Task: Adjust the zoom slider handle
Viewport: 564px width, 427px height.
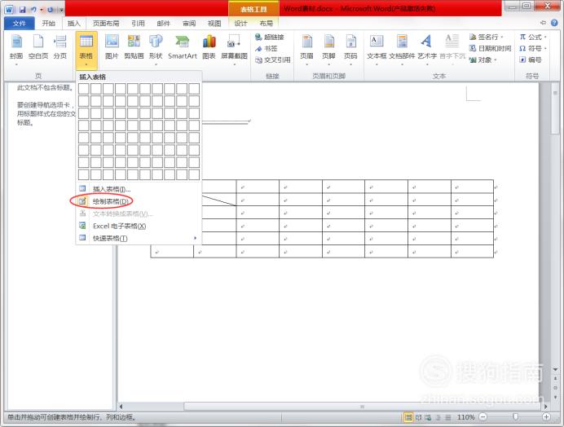Action: point(515,417)
